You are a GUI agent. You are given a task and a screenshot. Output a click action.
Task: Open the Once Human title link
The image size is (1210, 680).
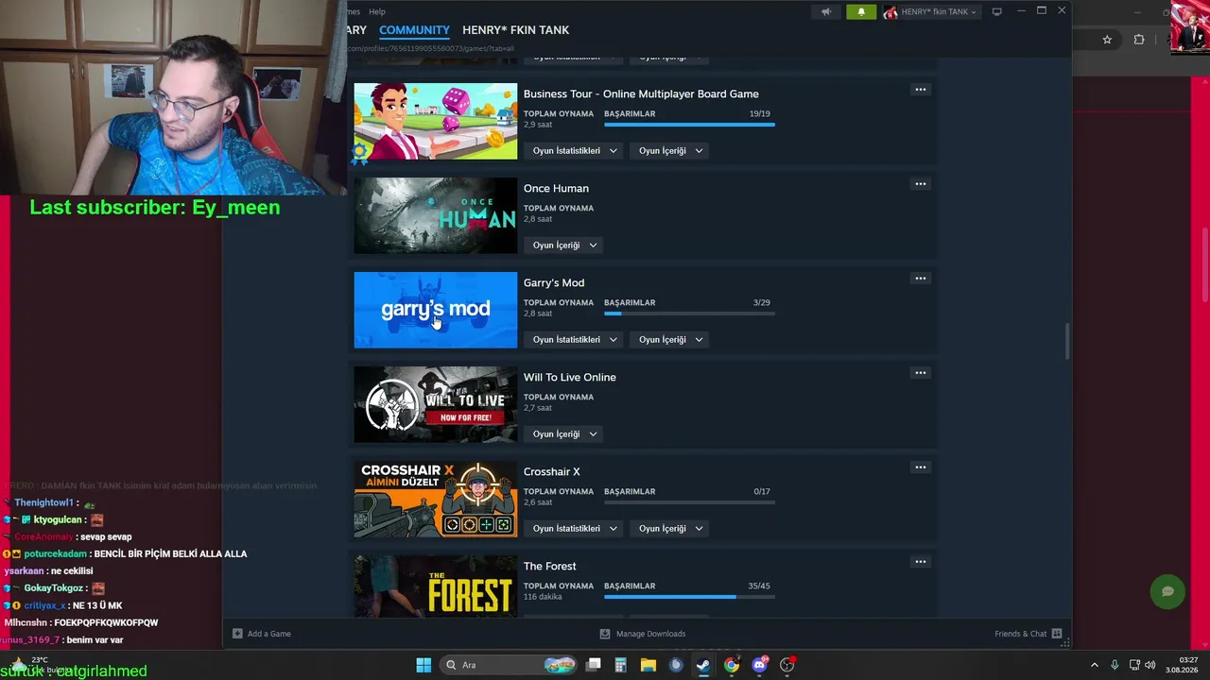point(556,189)
